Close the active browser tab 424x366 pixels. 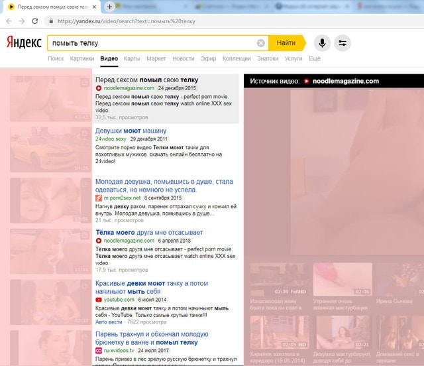pyautogui.click(x=94, y=7)
